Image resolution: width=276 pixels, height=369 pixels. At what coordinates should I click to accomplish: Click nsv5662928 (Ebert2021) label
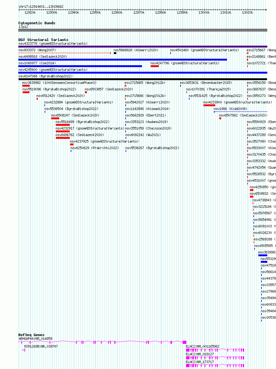click(x=145, y=115)
